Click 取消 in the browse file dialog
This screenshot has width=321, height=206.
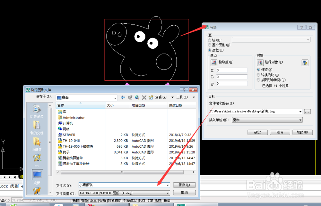pos(184,193)
